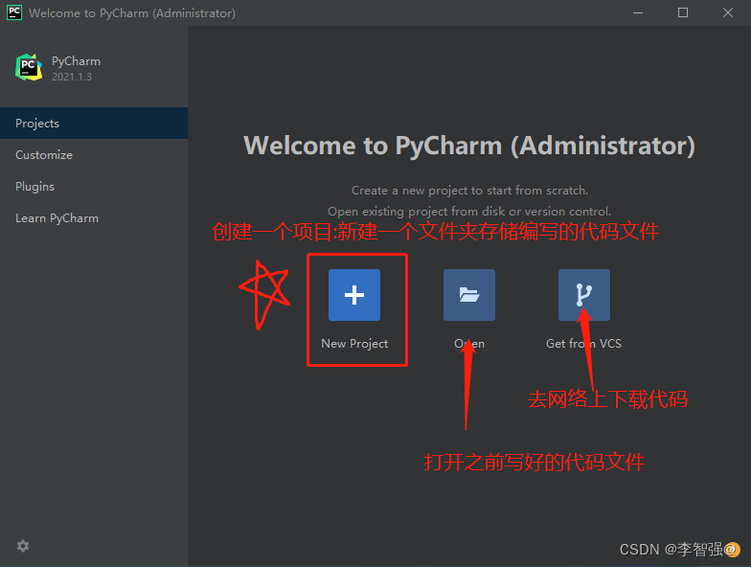This screenshot has height=567, width=751.
Task: Open the Plugins tab
Action: pyautogui.click(x=94, y=186)
